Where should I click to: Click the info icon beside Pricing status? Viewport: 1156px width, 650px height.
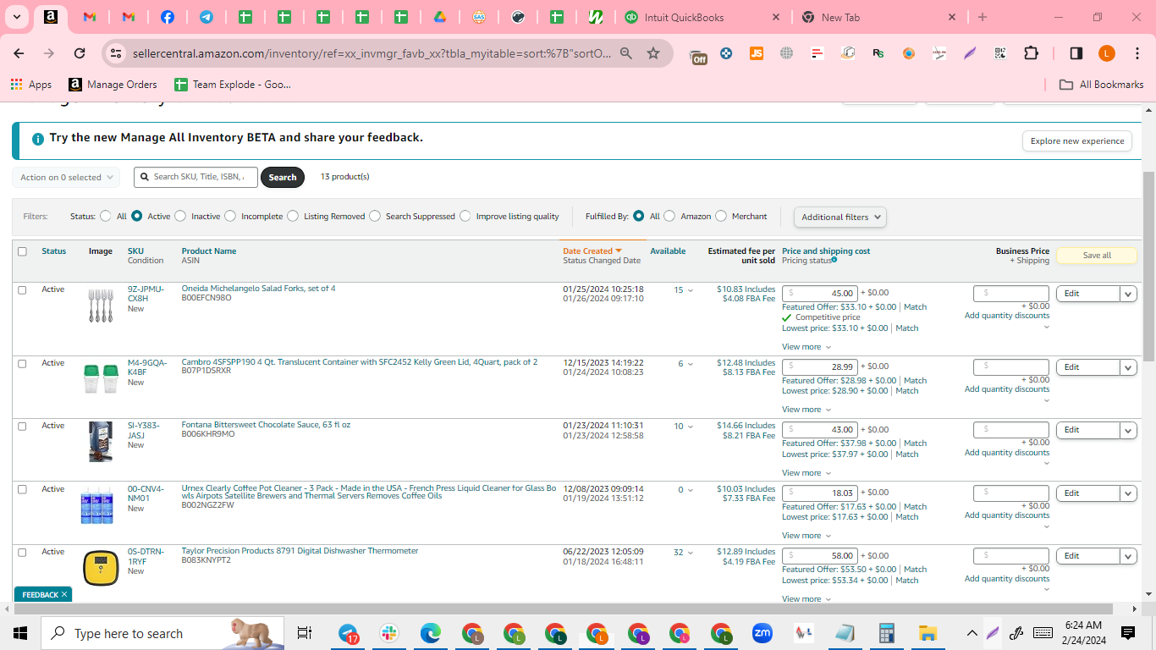[x=834, y=261]
